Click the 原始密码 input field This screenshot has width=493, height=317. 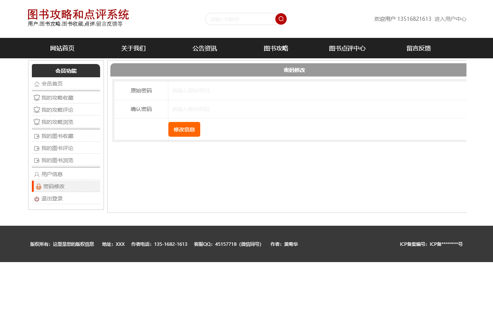tap(317, 91)
